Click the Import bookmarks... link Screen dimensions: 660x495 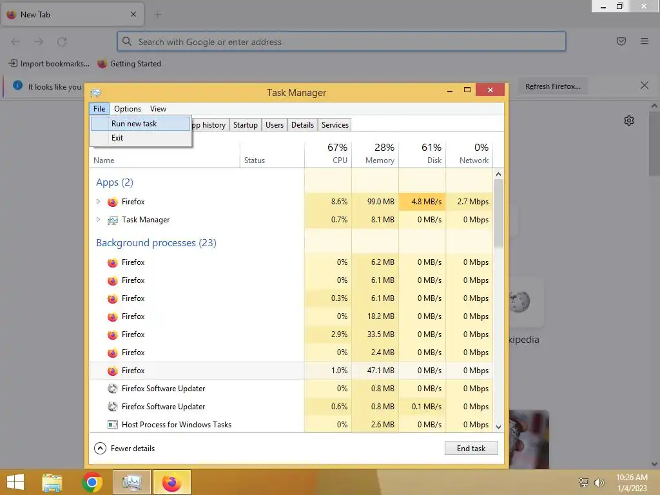(49, 64)
